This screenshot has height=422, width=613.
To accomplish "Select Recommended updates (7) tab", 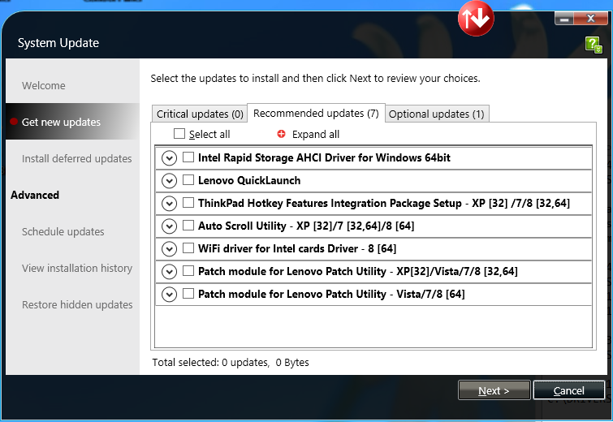I will click(317, 113).
